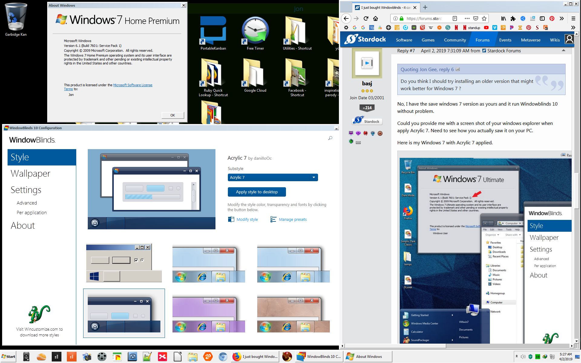Image resolution: width=581 pixels, height=363 pixels.
Task: Open the user account icon on Stardock
Action: pos(569,39)
